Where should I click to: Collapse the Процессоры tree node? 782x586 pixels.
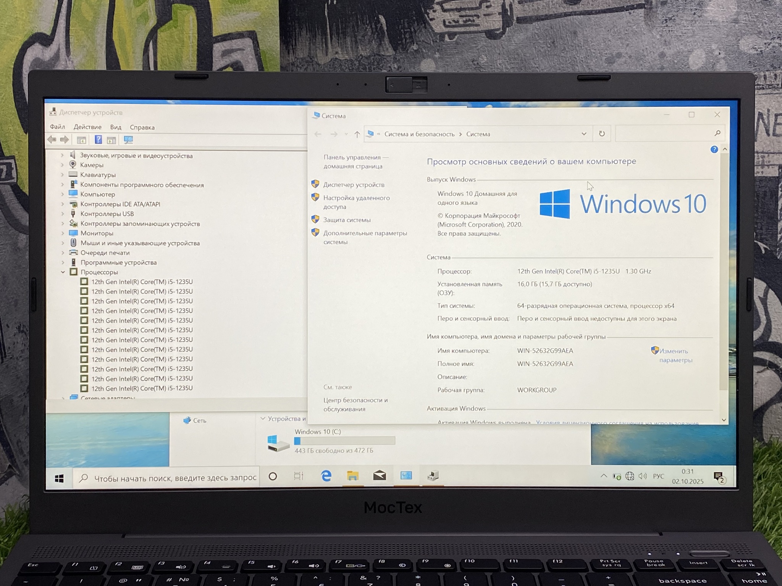63,272
